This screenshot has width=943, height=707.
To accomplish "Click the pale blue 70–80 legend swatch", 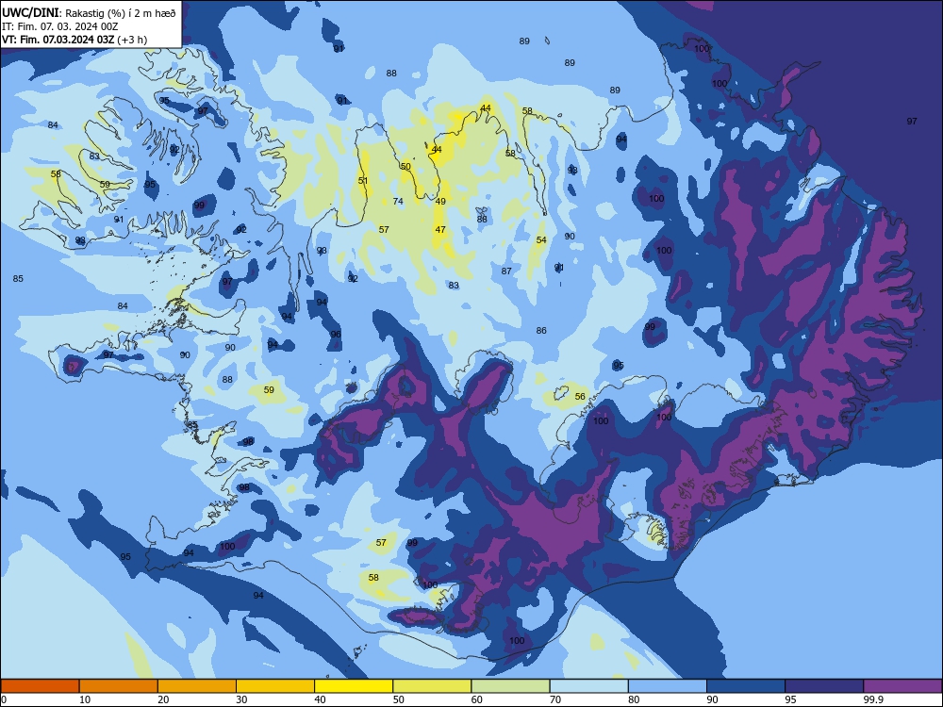I will tap(588, 686).
